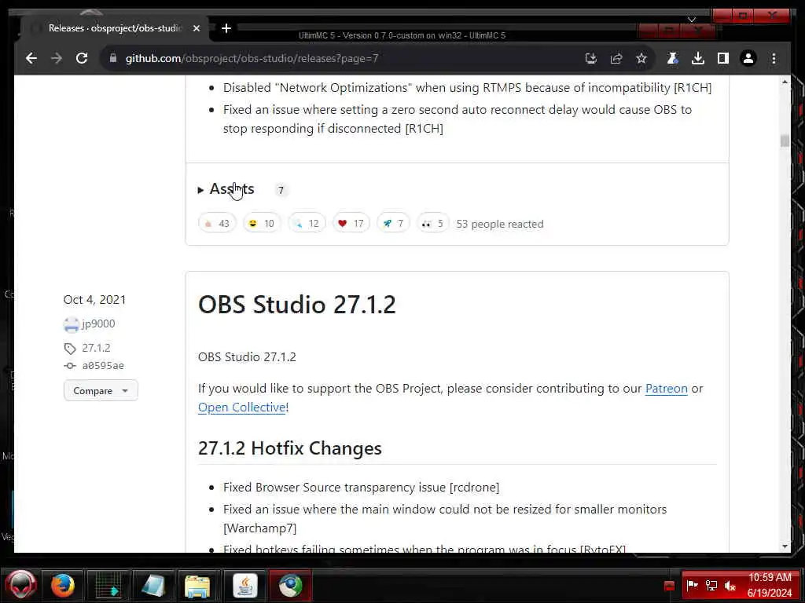Open the tab search chevron in title bar
The width and height of the screenshot is (805, 603).
pos(692,20)
